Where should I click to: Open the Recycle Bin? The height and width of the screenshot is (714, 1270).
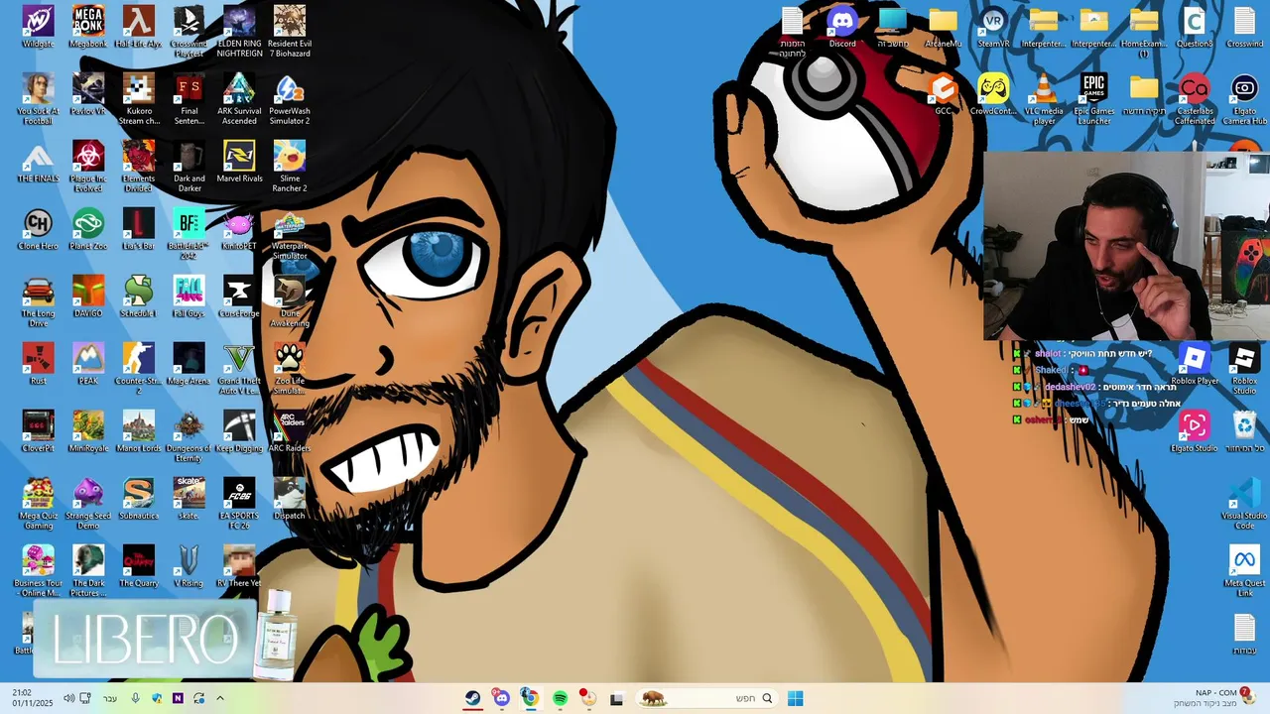coord(1244,431)
